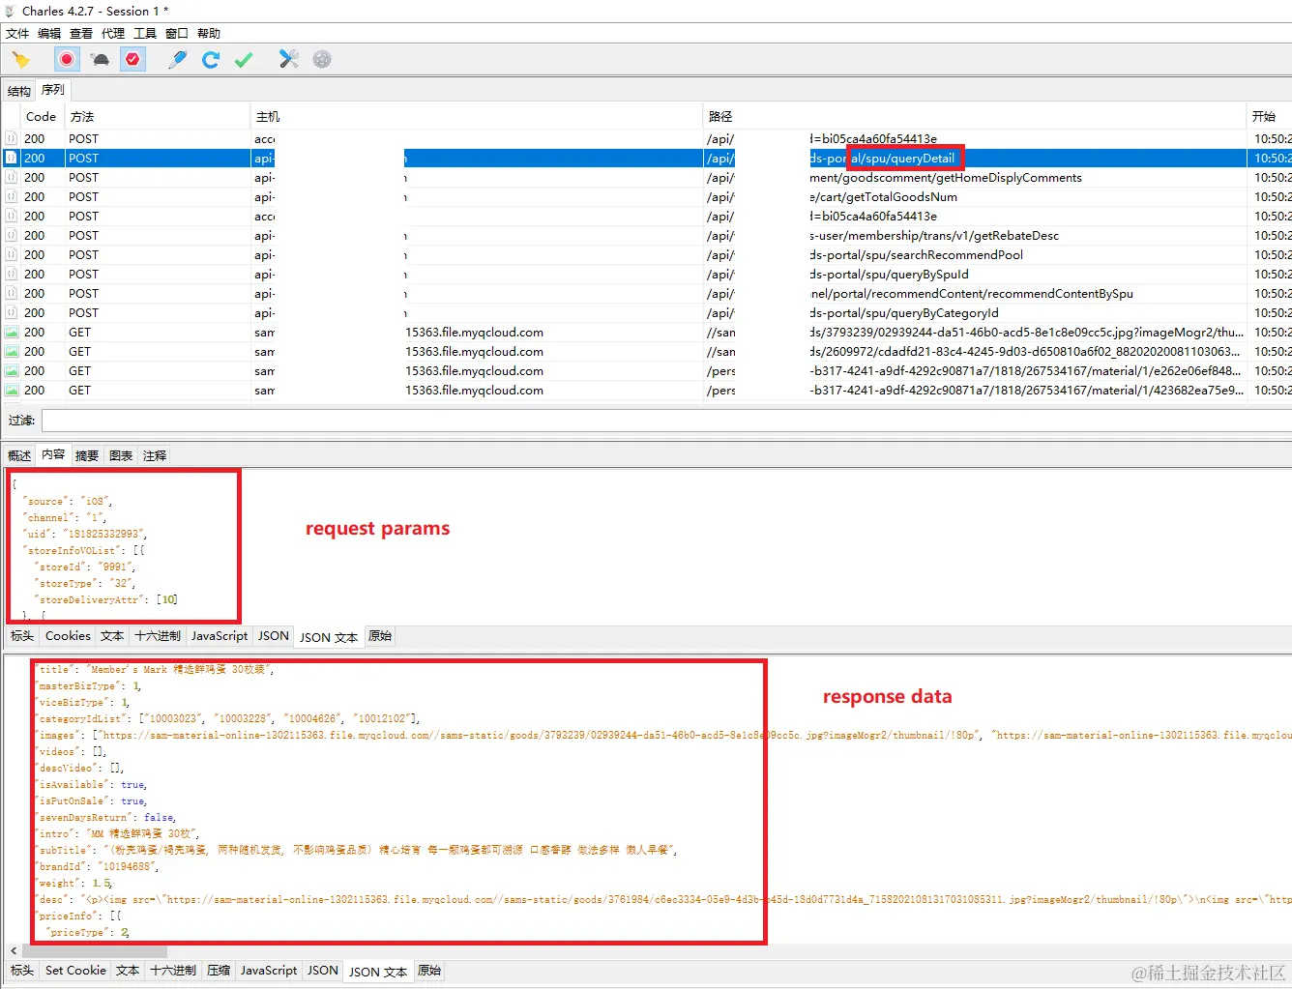Image resolution: width=1292 pixels, height=989 pixels.
Task: Show the request JSON 文本 tab
Action: tap(329, 637)
